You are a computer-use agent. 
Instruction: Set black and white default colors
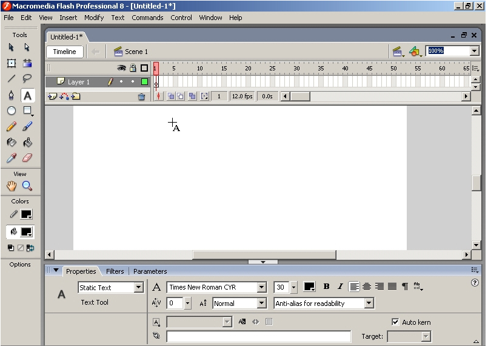[x=11, y=248]
